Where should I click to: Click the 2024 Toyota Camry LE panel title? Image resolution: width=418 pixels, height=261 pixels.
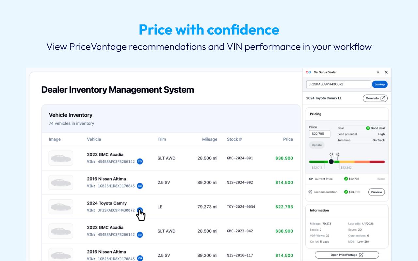point(324,98)
